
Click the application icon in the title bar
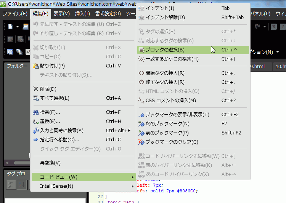click(3, 4)
